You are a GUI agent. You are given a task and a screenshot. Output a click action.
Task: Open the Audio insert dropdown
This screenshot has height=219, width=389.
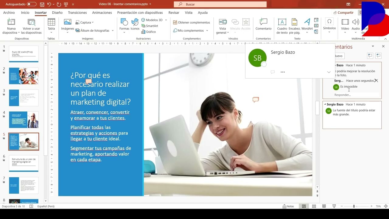pyautogui.click(x=356, y=26)
